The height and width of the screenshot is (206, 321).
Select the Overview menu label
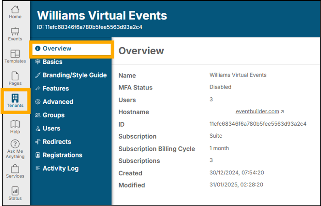(57, 49)
